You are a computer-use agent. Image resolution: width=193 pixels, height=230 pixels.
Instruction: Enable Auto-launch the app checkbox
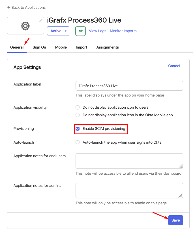pos(78,143)
